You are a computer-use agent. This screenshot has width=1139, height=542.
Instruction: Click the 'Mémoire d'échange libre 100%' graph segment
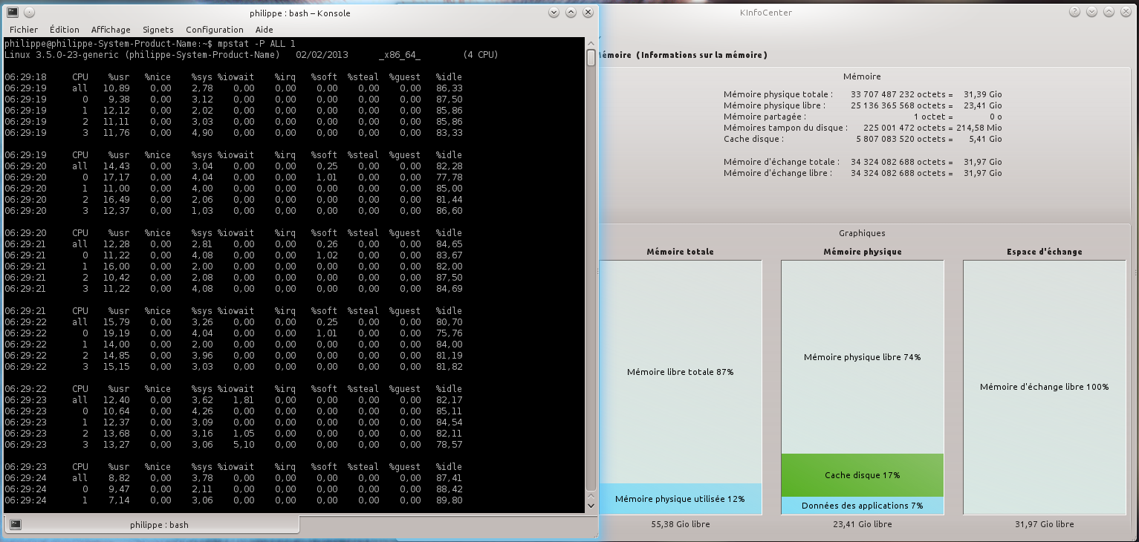click(x=1045, y=387)
